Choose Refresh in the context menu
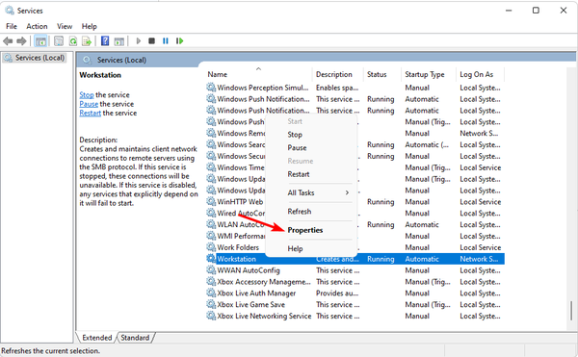The height and width of the screenshot is (357, 578). [311, 212]
